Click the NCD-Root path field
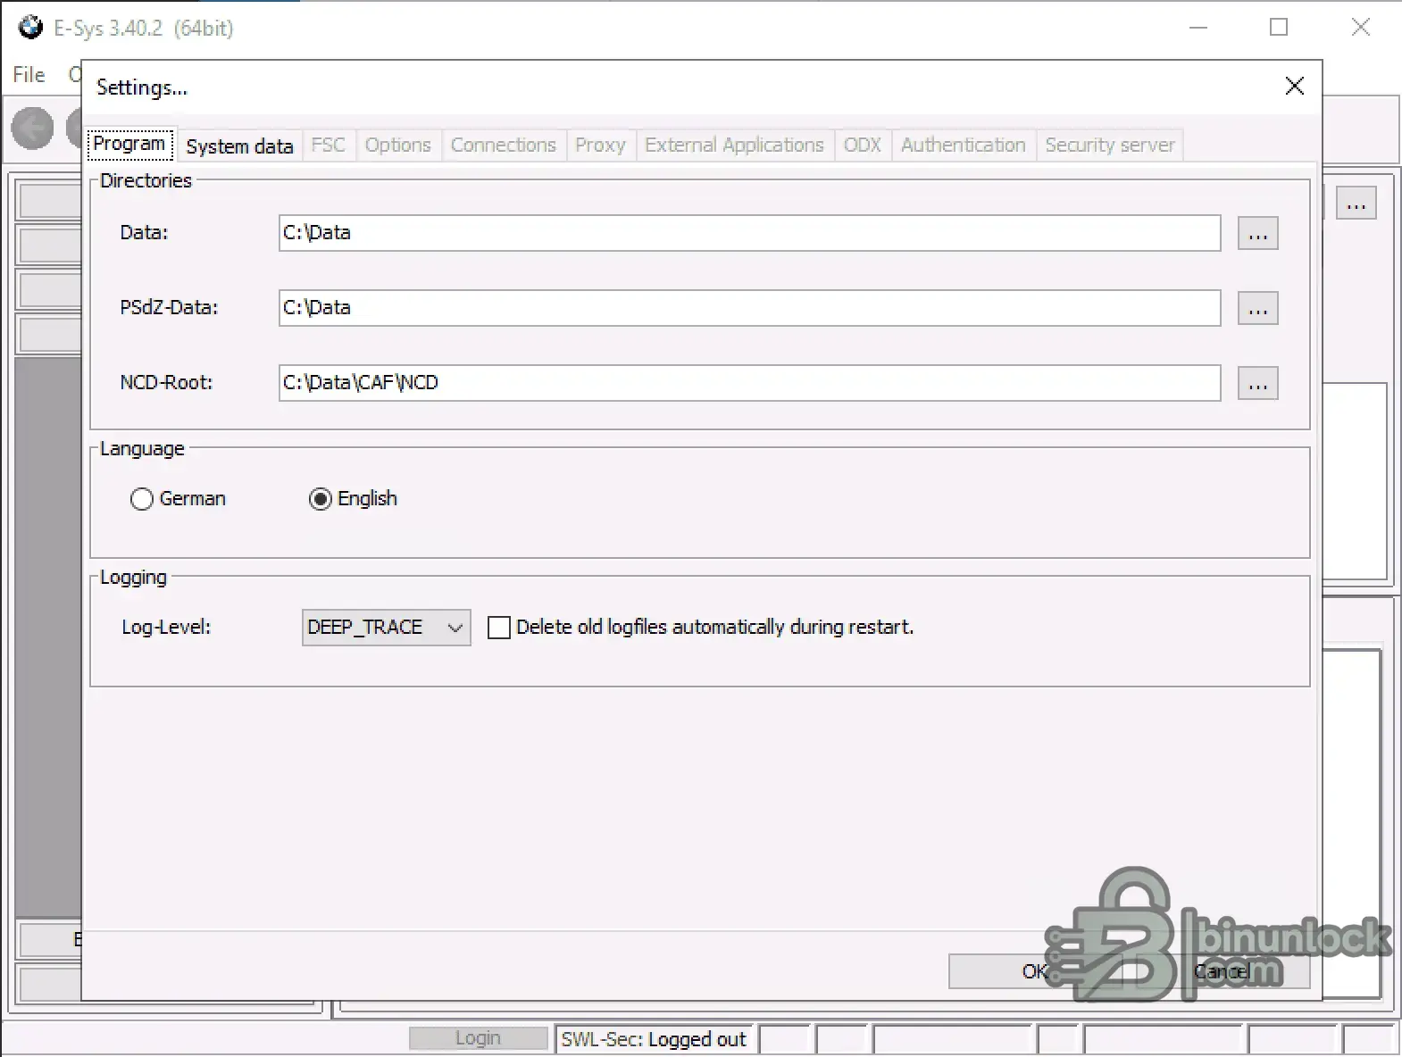This screenshot has height=1057, width=1402. pyautogui.click(x=749, y=383)
